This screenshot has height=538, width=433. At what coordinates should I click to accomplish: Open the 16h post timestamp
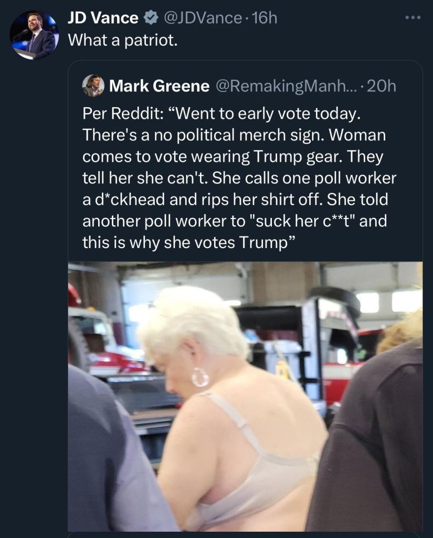[x=264, y=18]
